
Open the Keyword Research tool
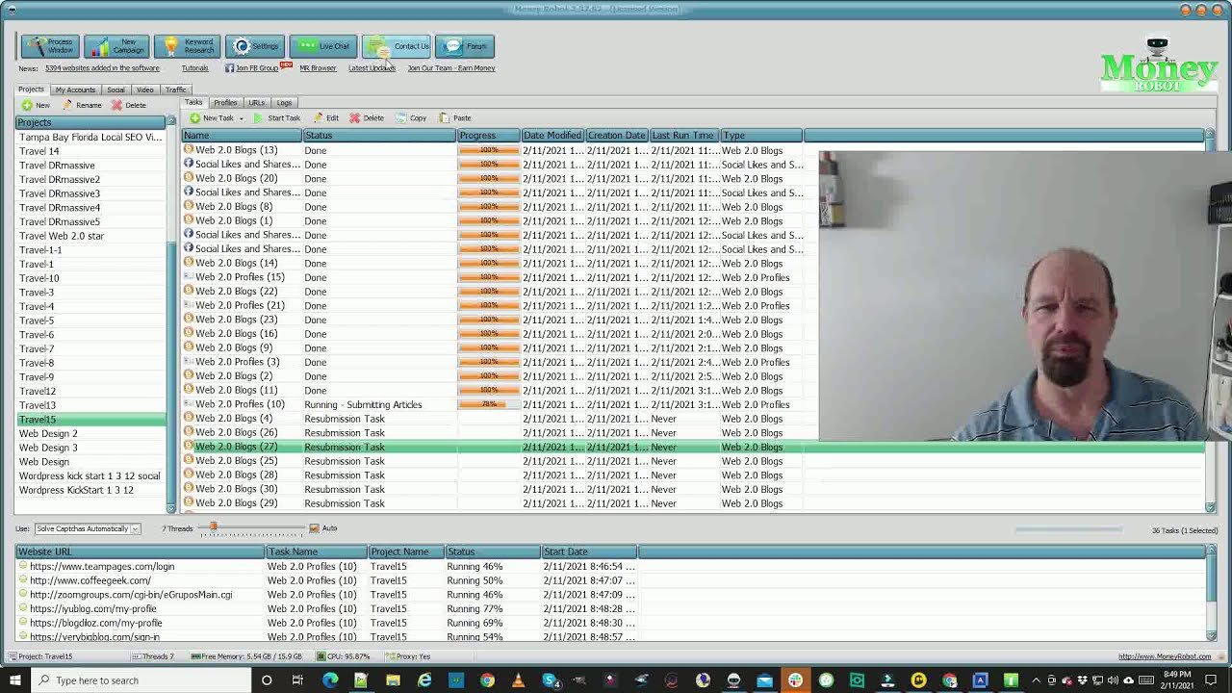pos(188,46)
